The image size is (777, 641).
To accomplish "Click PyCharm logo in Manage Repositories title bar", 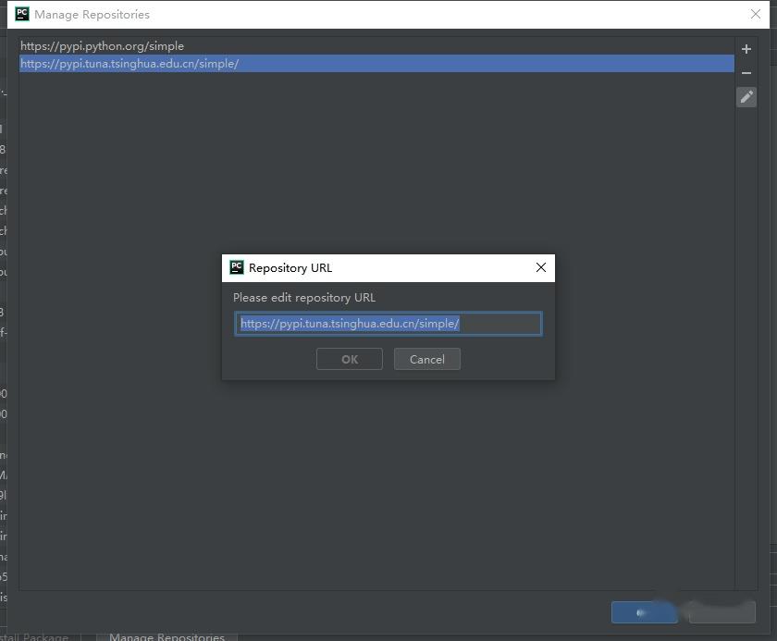I will point(22,14).
